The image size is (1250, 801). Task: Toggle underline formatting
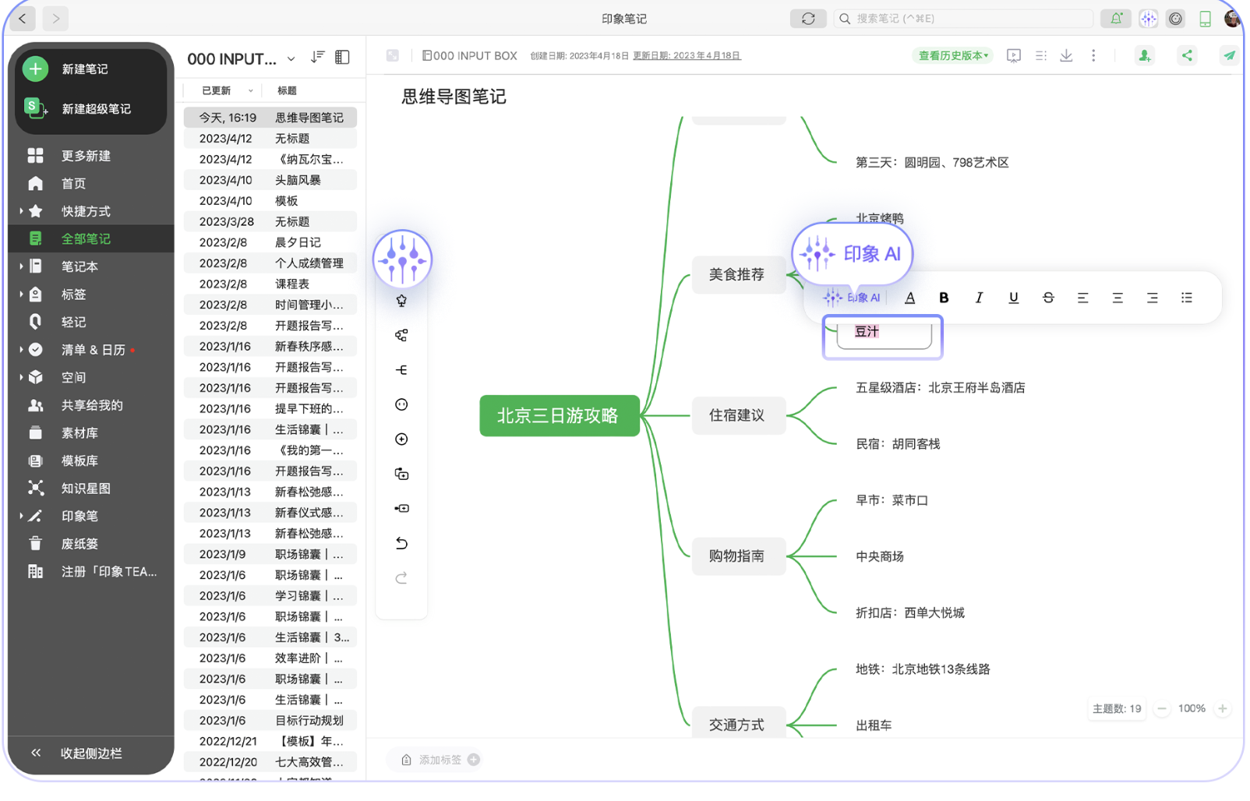[x=1013, y=298]
